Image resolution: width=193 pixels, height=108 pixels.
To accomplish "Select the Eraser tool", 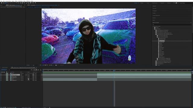I will tap(31, 3).
